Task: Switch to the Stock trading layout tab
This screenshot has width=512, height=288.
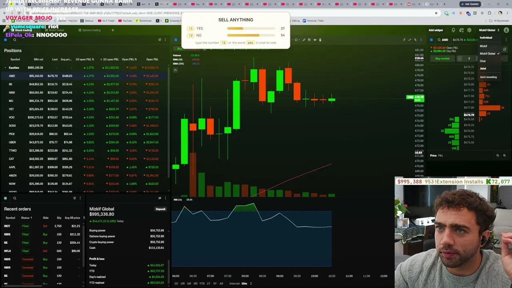Action: pos(21,30)
